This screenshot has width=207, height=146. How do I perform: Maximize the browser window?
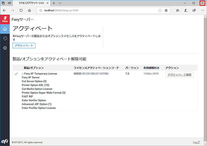pyautogui.click(x=193, y=3)
